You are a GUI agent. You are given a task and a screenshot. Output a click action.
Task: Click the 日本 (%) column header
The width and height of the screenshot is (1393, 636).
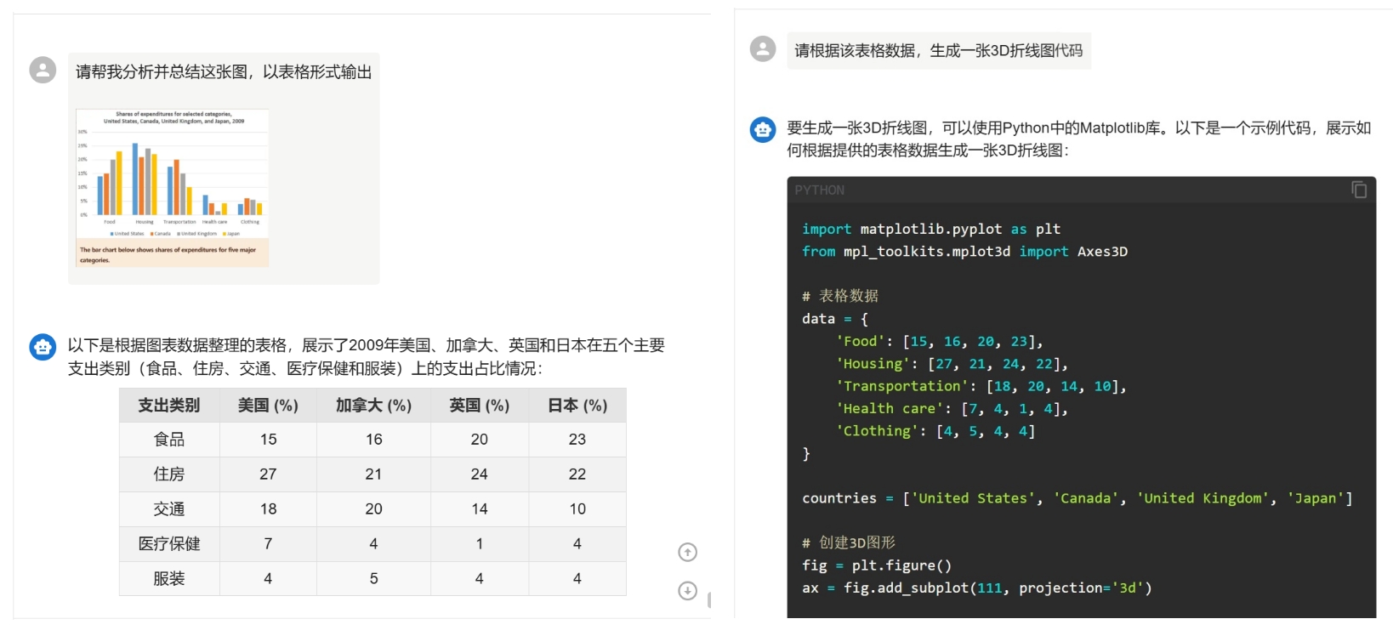click(x=577, y=406)
